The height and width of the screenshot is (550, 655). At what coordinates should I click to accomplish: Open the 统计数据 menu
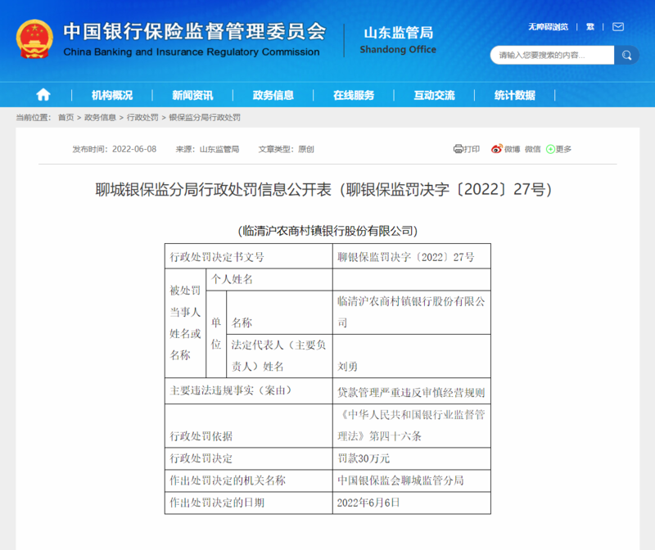click(x=515, y=95)
